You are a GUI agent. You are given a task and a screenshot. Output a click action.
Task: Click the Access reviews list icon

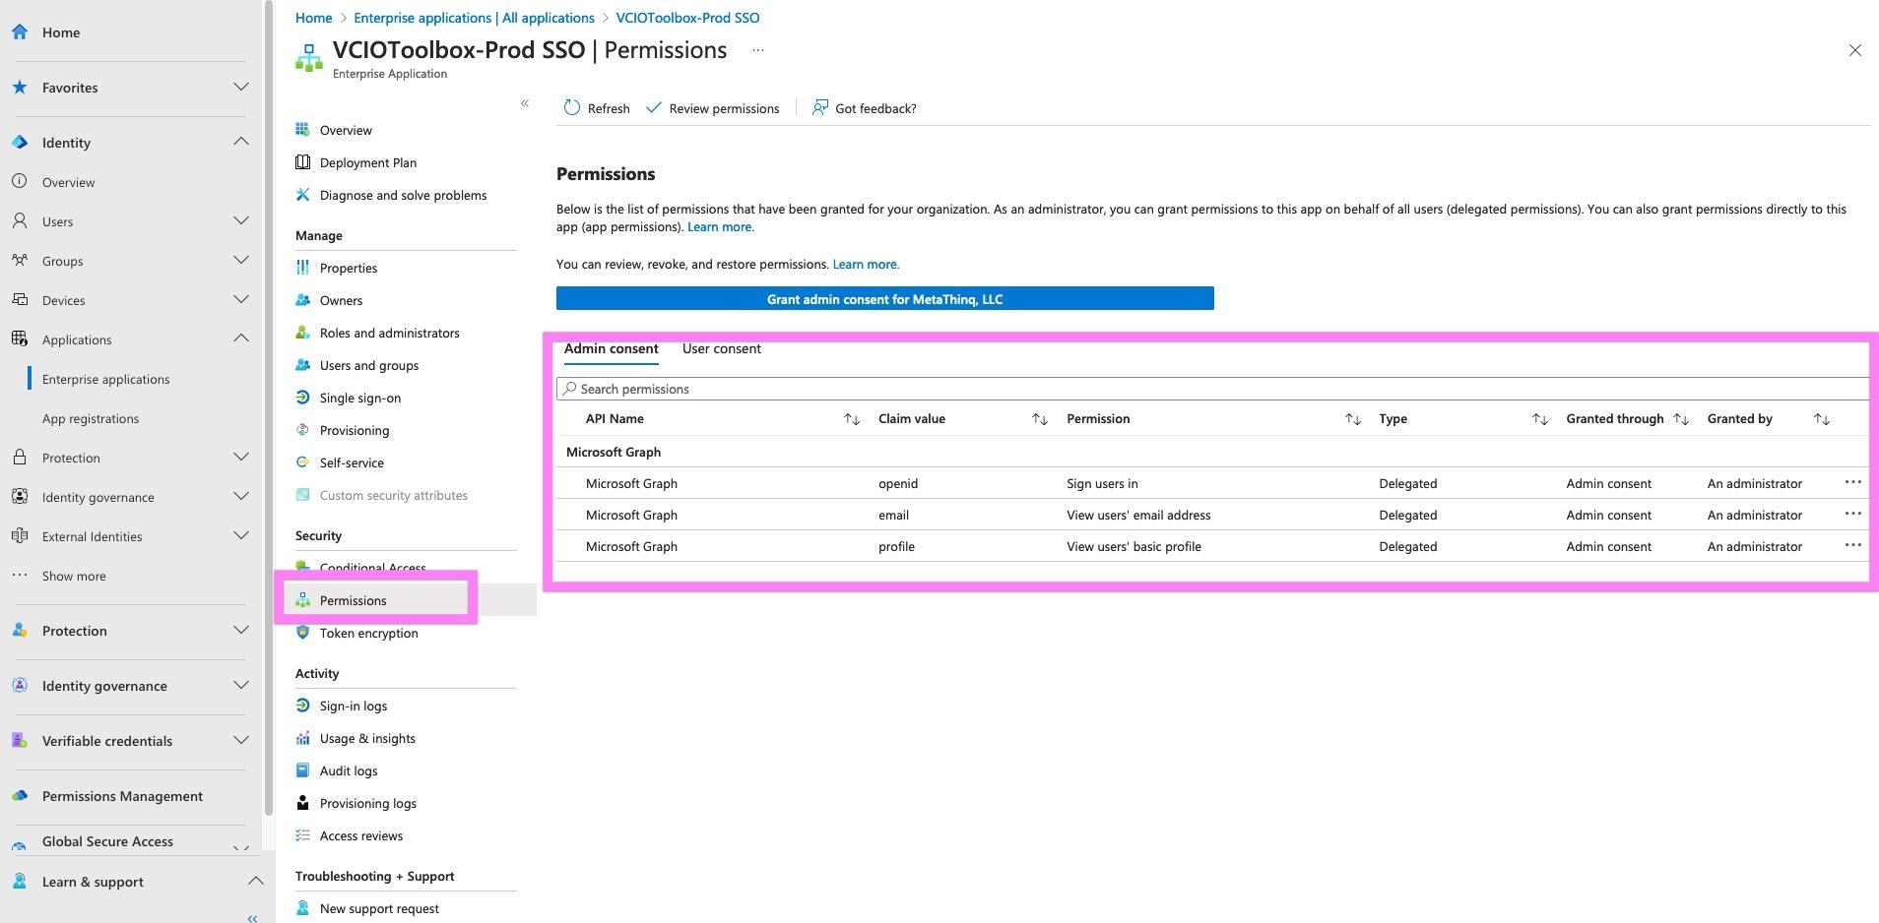[x=303, y=835]
